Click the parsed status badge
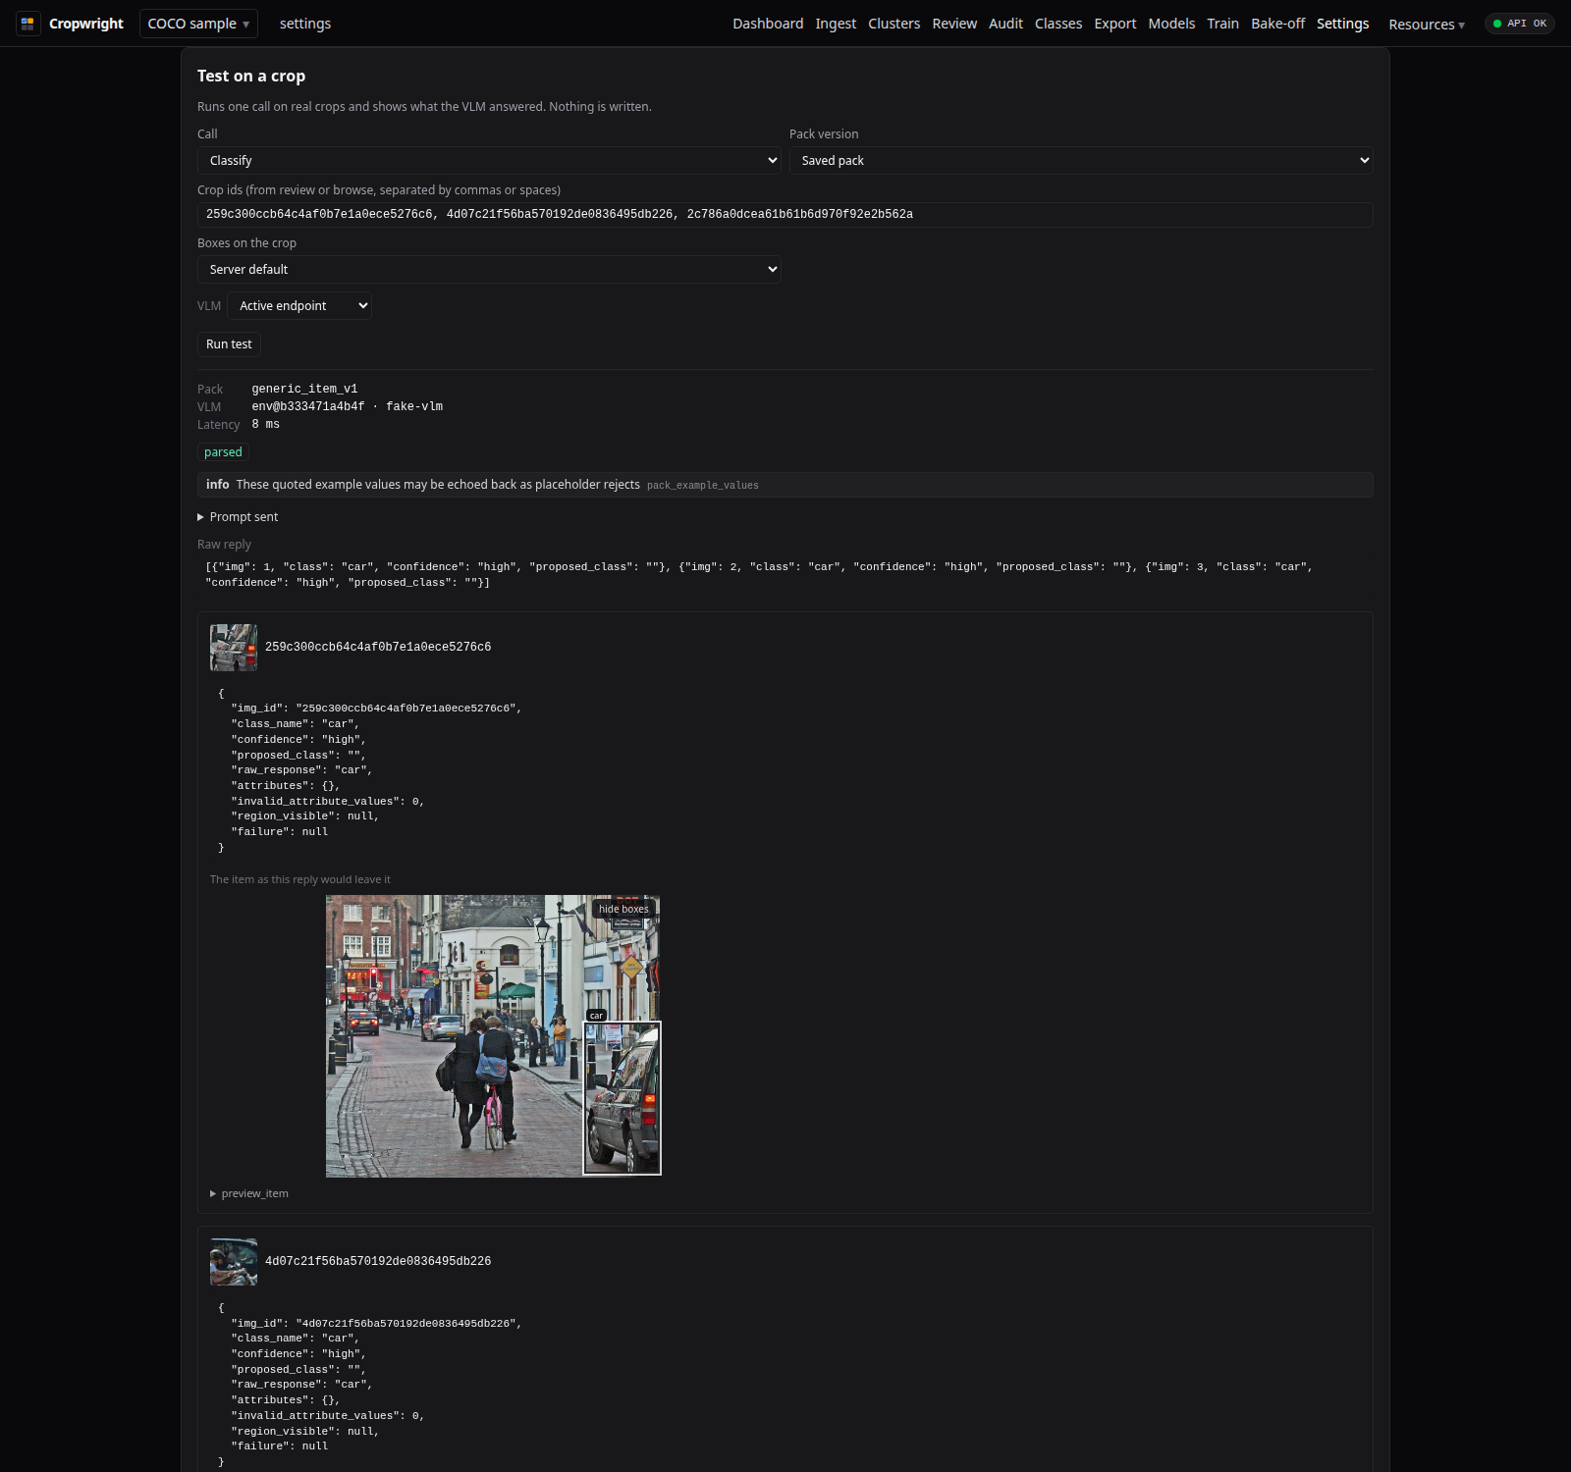The width and height of the screenshot is (1571, 1472). point(223,452)
